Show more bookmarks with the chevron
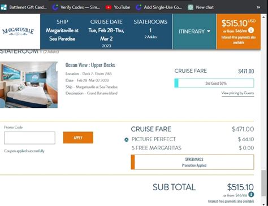268x206 pixels. [258, 7]
